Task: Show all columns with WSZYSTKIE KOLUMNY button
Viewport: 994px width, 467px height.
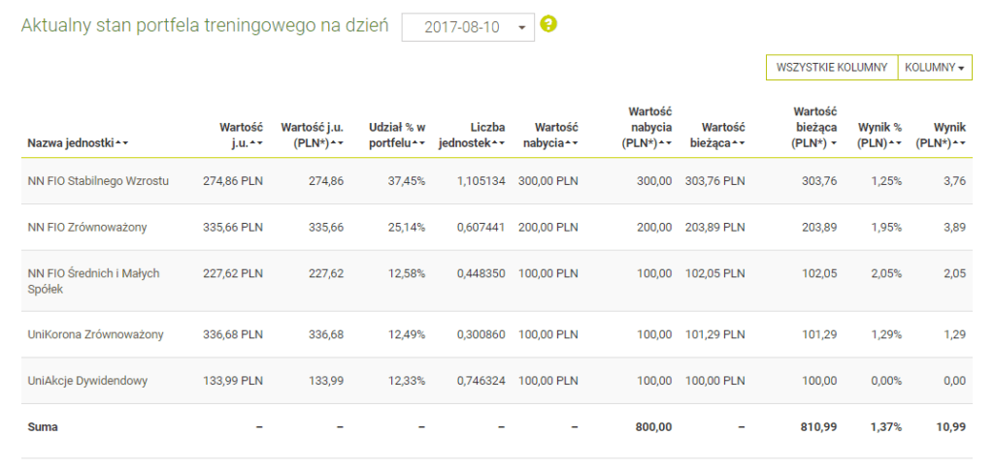Action: pyautogui.click(x=832, y=68)
